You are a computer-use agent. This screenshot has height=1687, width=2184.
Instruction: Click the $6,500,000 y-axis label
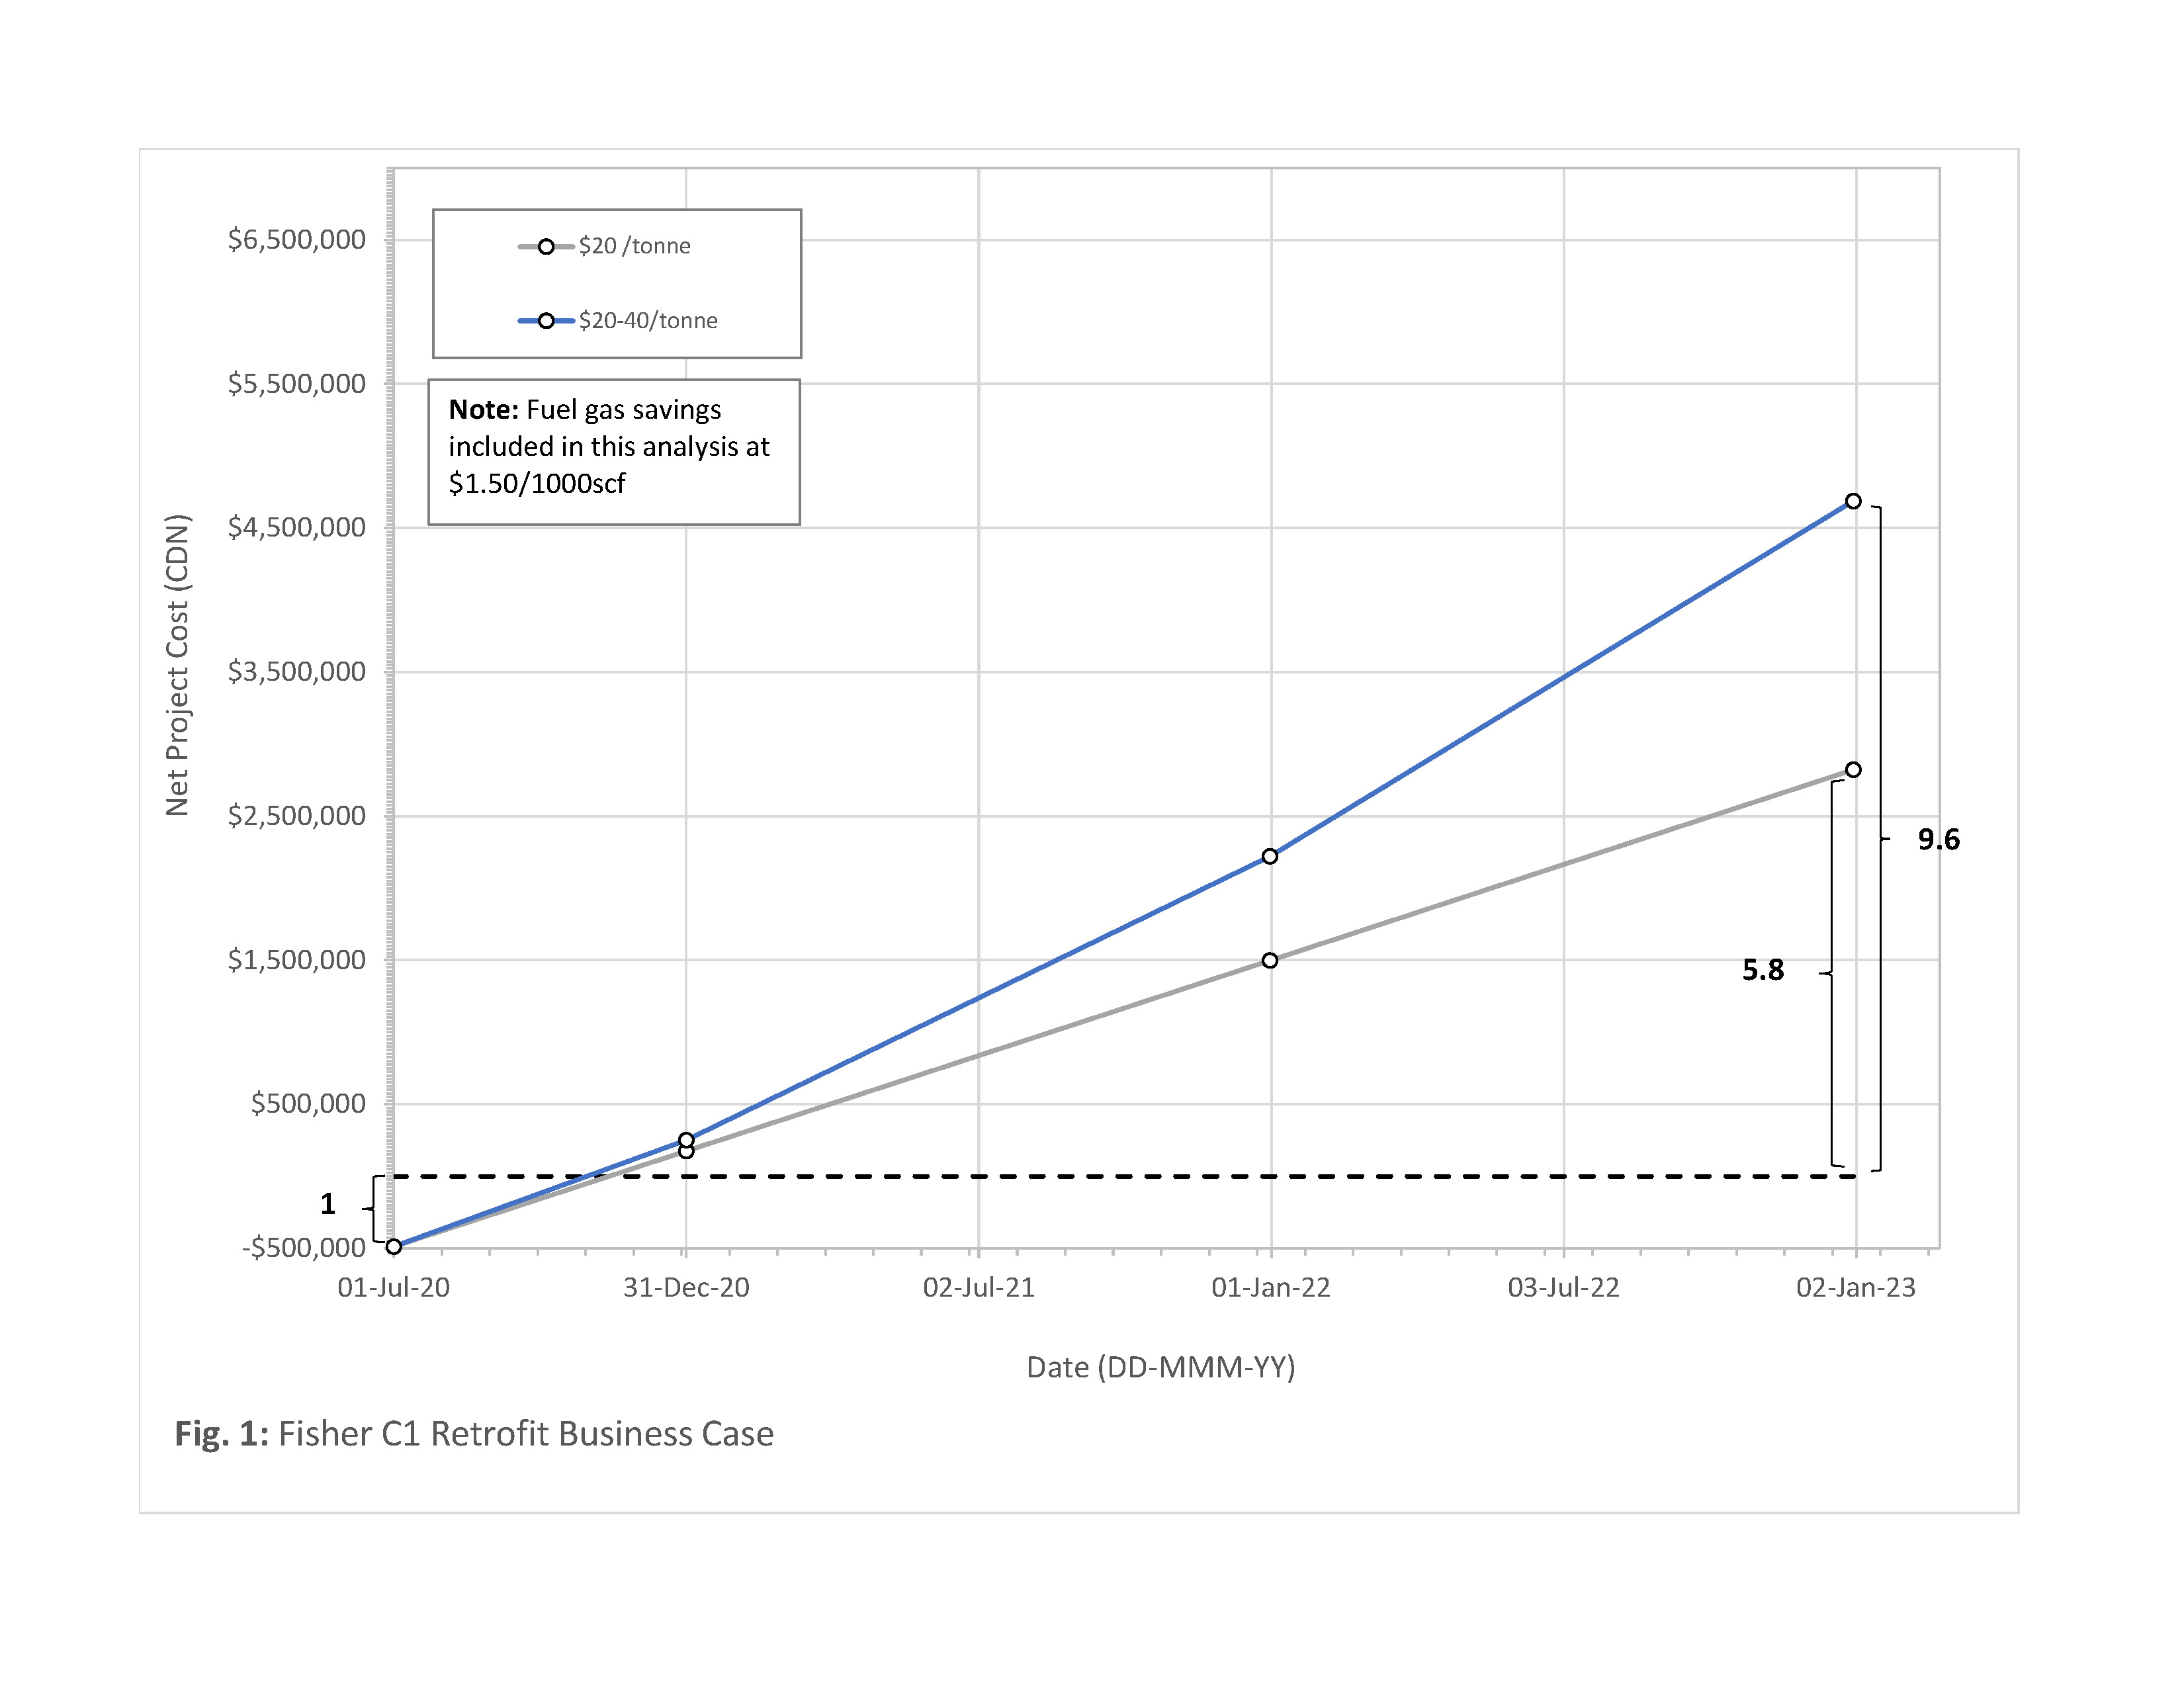coord(296,240)
